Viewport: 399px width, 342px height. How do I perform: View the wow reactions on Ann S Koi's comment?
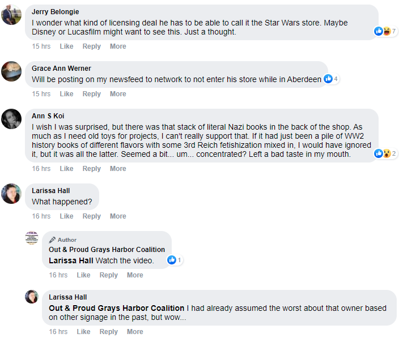coord(387,153)
